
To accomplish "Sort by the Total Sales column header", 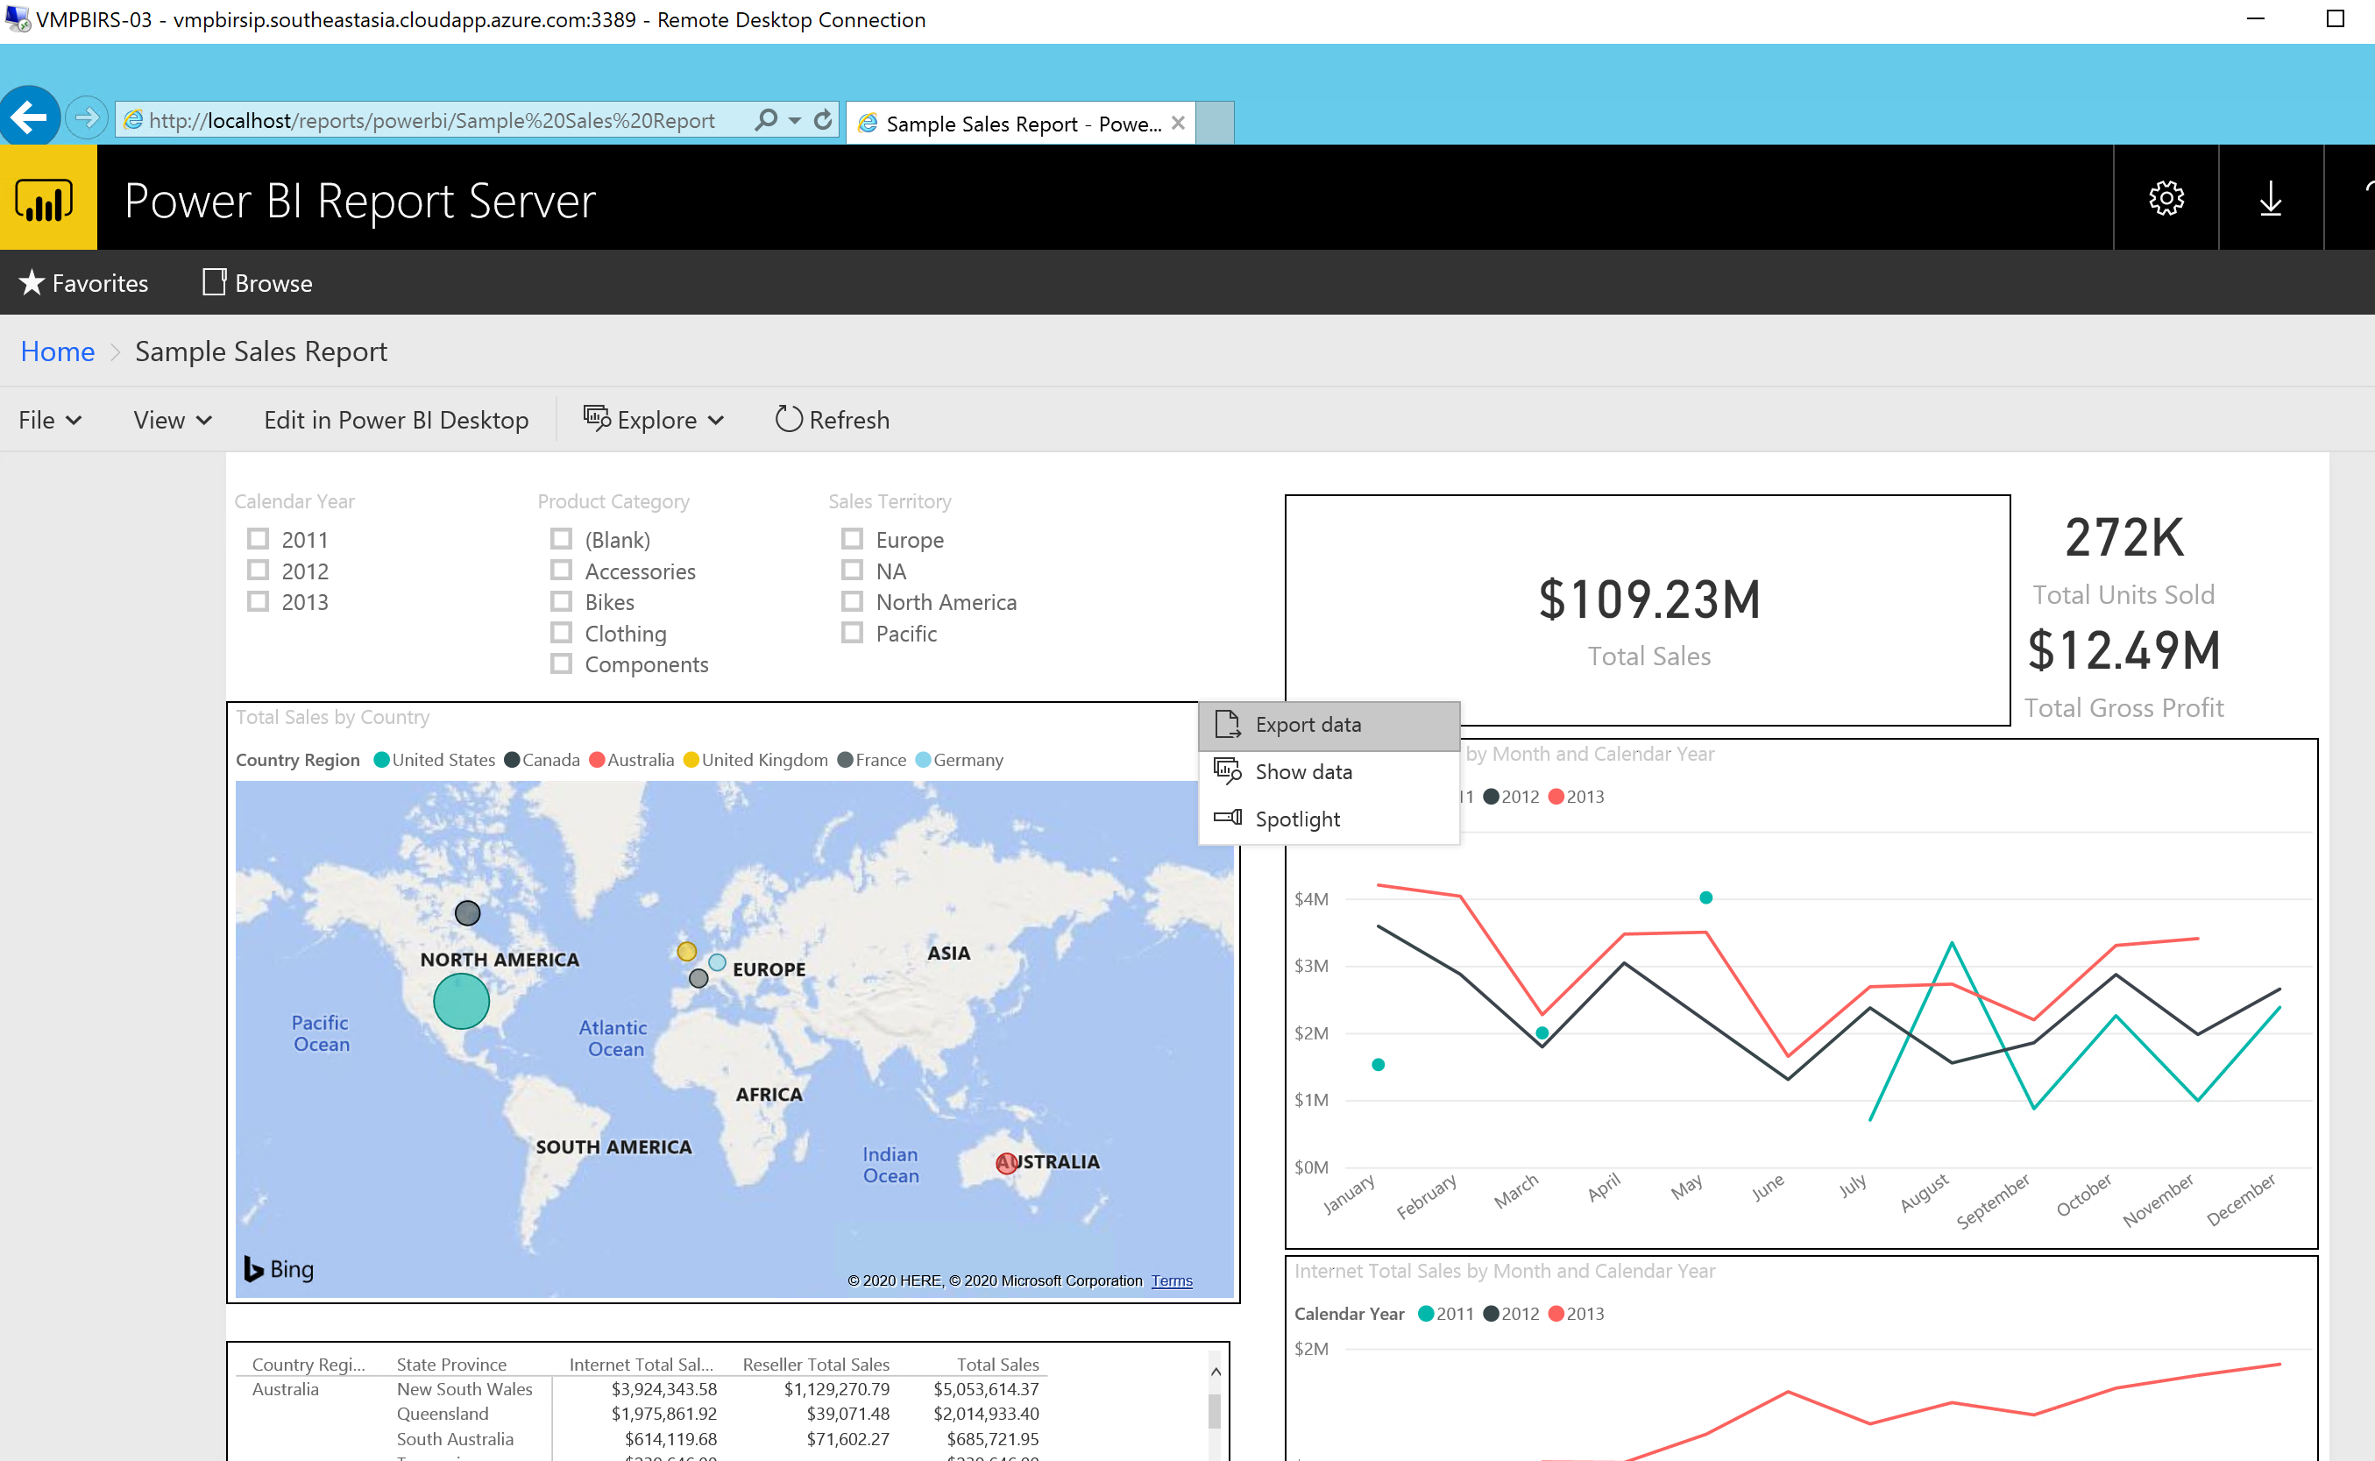I will click(997, 1364).
